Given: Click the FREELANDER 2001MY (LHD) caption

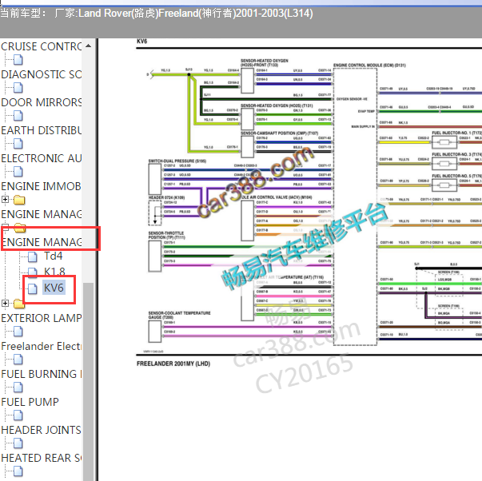Looking at the screenshot, I should click(173, 364).
